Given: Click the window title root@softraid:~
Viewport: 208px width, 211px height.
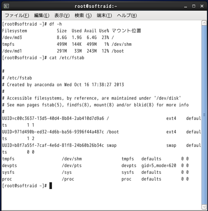Looking at the screenshot, I should click(x=96, y=6).
